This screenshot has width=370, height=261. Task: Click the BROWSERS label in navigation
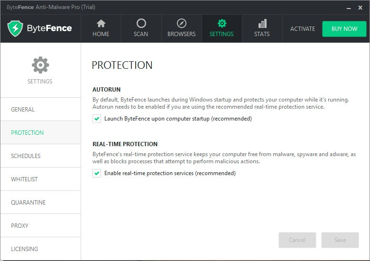182,34
